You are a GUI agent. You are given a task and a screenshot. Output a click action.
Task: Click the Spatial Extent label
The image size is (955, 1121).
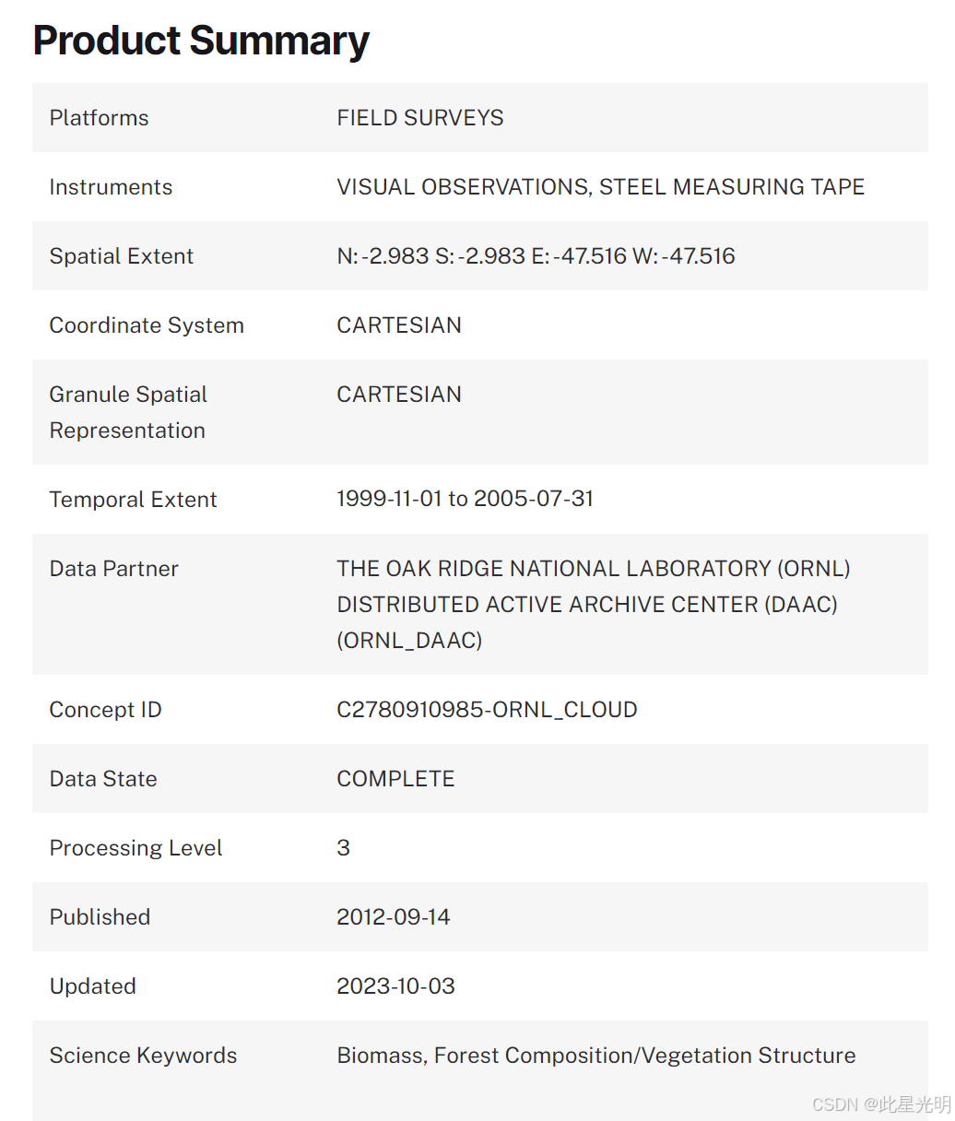pos(122,256)
